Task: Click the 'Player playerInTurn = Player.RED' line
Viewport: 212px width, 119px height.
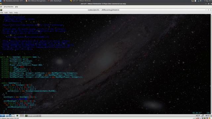Action: [22, 65]
